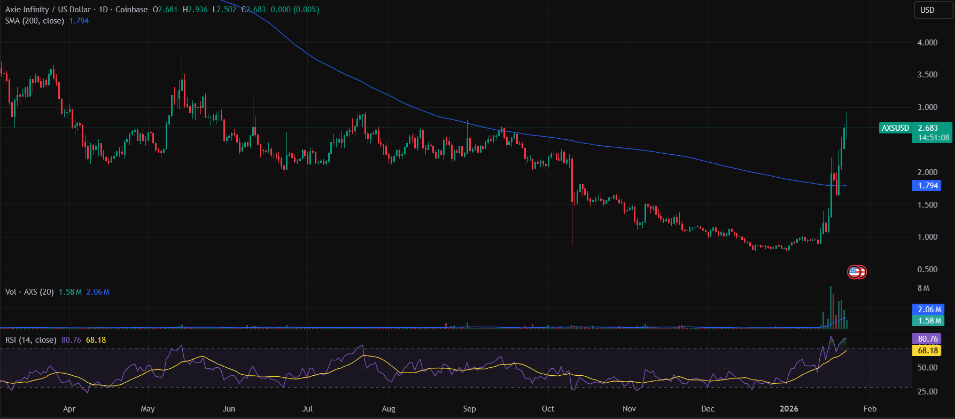Click the Vol · AXS (20) indicator legend
955x419 pixels.
[x=29, y=292]
